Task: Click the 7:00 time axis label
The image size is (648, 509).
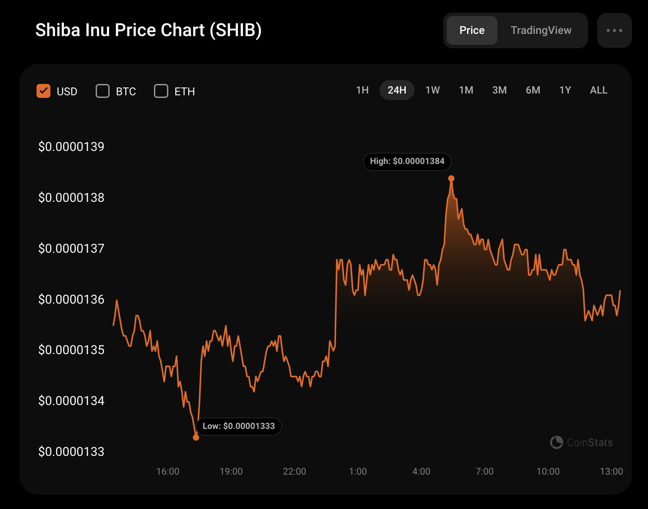Action: pos(484,472)
